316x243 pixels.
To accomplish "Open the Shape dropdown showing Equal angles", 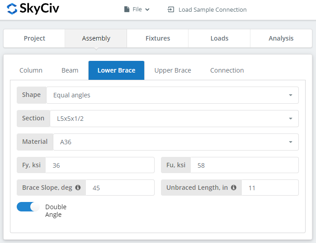I will [x=172, y=95].
